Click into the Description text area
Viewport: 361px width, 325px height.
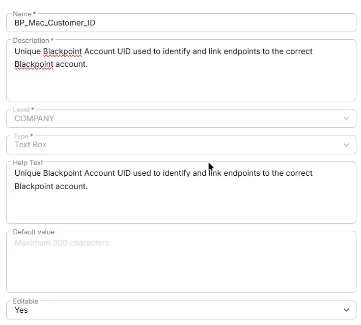coord(181,70)
